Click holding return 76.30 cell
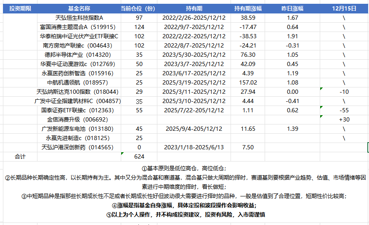This screenshot has height=225, width=369. pyautogui.click(x=248, y=55)
